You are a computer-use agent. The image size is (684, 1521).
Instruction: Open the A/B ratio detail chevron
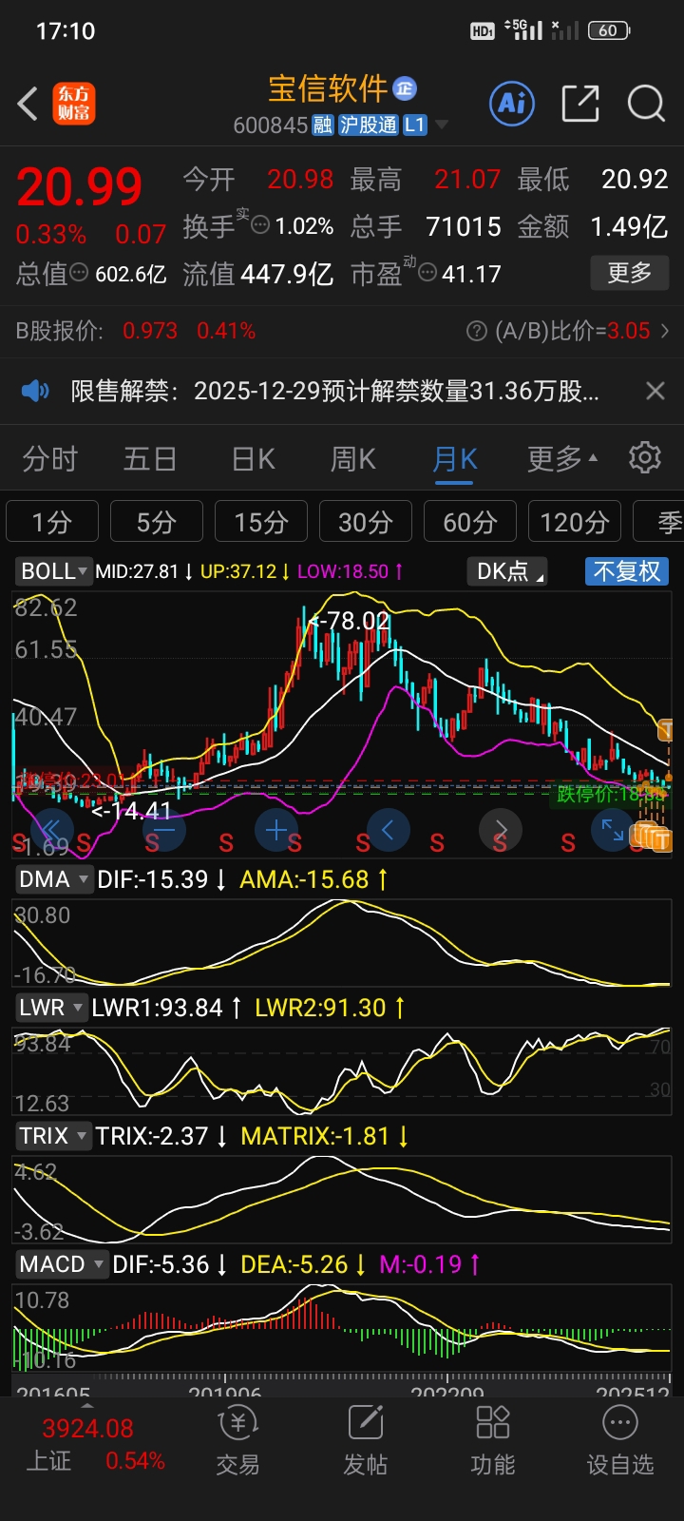[664, 331]
